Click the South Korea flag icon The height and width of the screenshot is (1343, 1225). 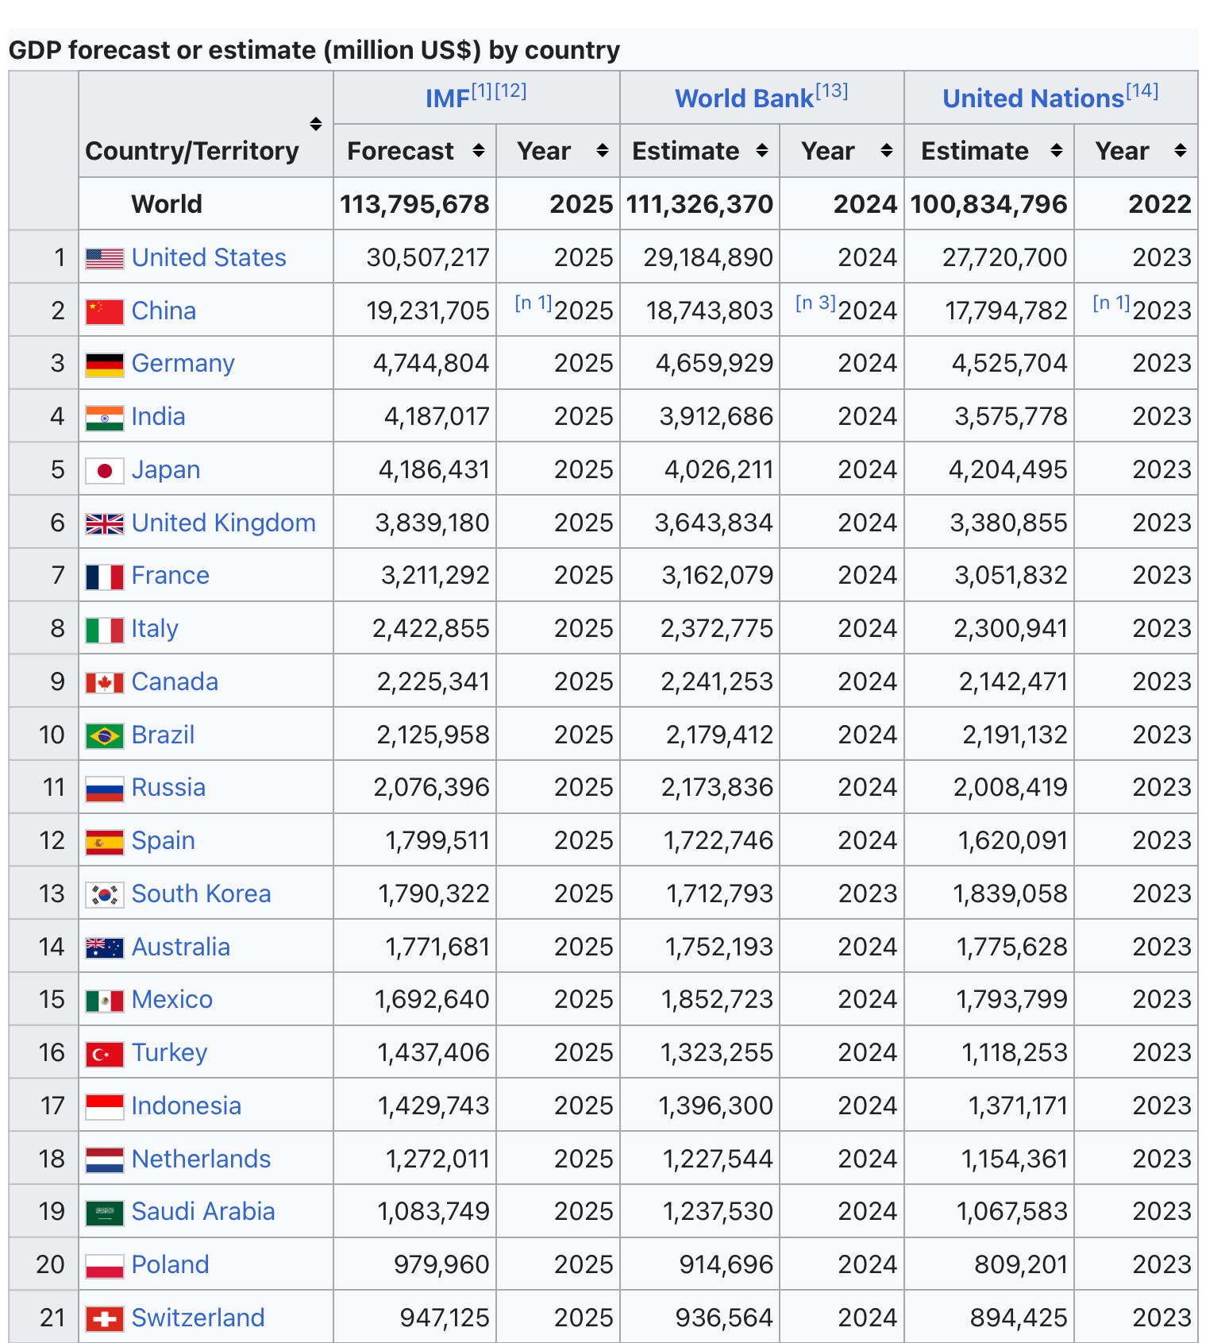(105, 895)
